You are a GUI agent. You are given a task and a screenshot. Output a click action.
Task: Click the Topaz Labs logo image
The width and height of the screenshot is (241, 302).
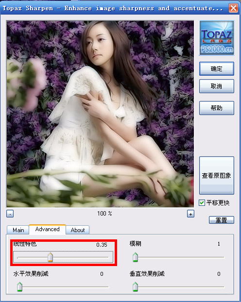pyautogui.click(x=217, y=38)
